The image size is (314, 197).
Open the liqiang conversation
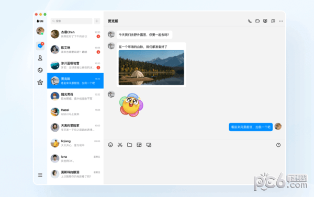[x=75, y=143]
